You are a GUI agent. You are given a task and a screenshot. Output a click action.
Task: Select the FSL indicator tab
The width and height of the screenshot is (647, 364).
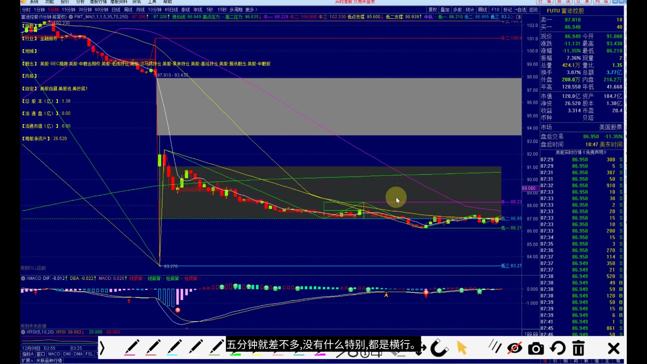click(89, 354)
